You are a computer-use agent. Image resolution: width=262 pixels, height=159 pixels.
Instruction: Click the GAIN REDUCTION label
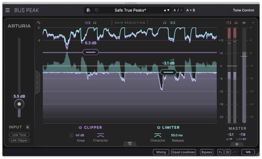130,23
